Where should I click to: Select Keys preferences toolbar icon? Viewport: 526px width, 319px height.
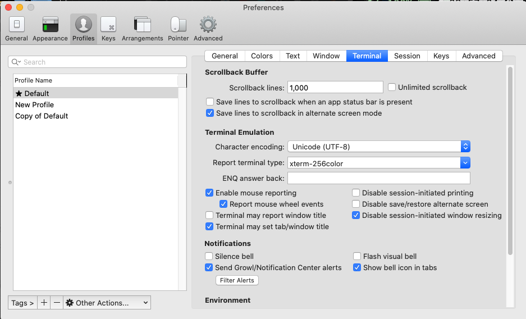pos(108,29)
